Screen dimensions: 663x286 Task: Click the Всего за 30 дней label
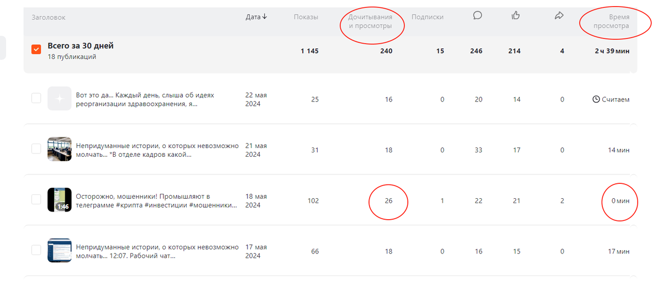click(81, 46)
